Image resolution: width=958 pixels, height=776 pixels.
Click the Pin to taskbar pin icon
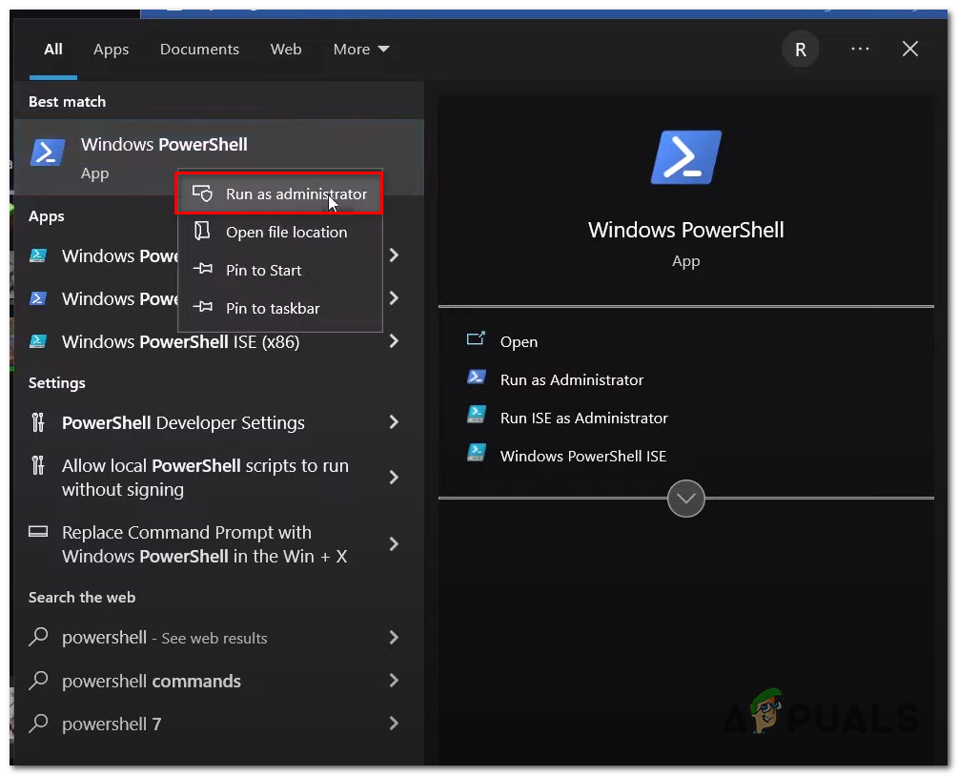[202, 307]
